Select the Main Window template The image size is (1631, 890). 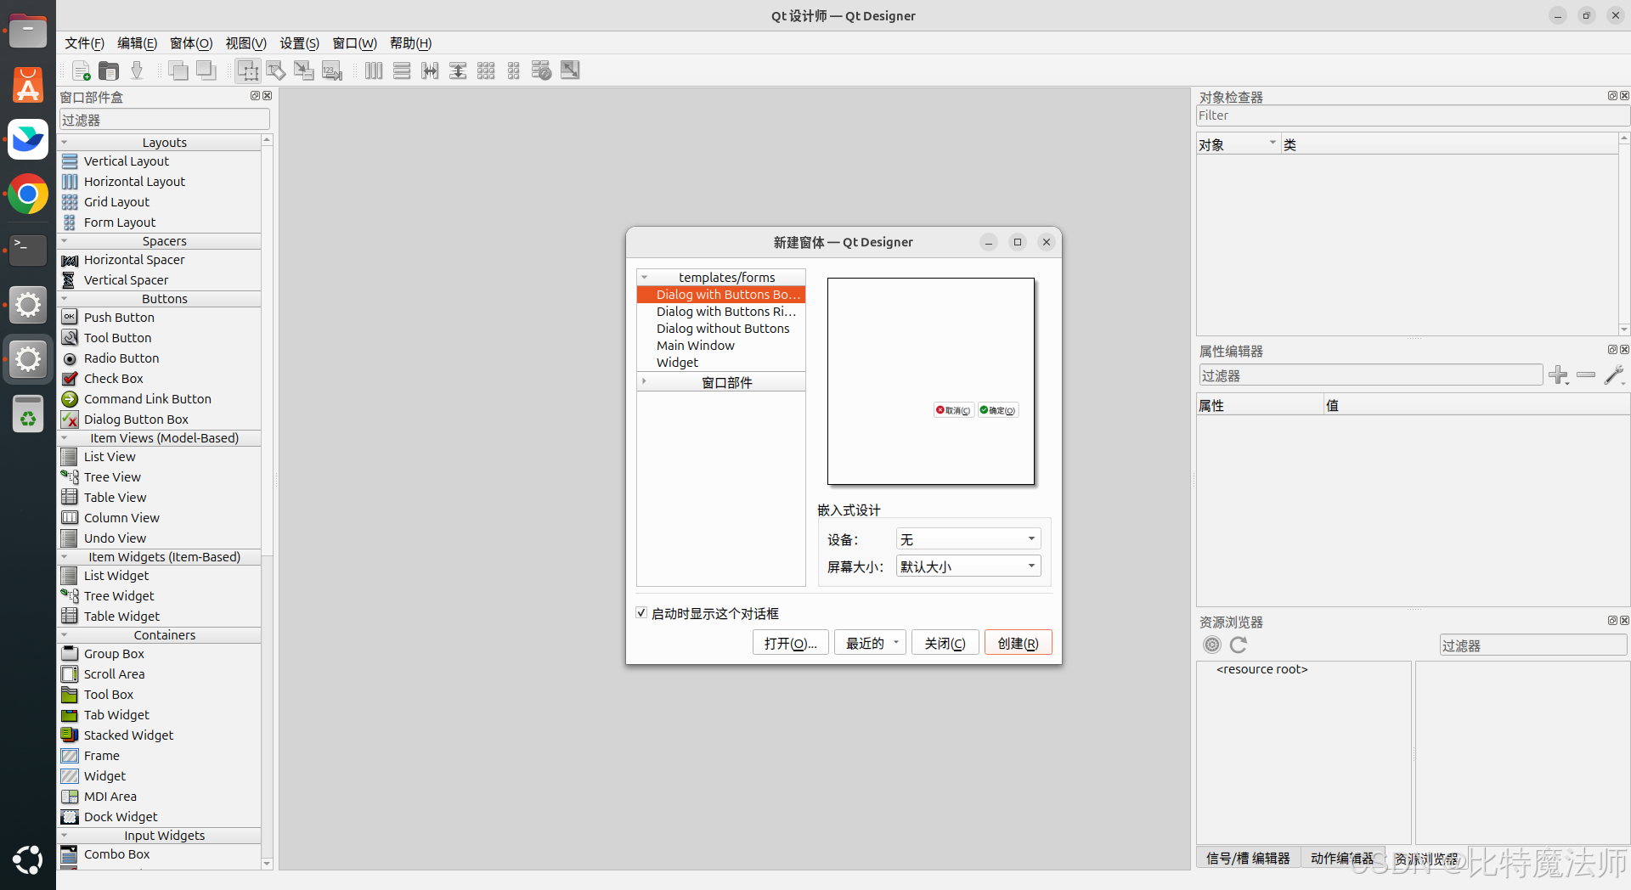pos(695,345)
